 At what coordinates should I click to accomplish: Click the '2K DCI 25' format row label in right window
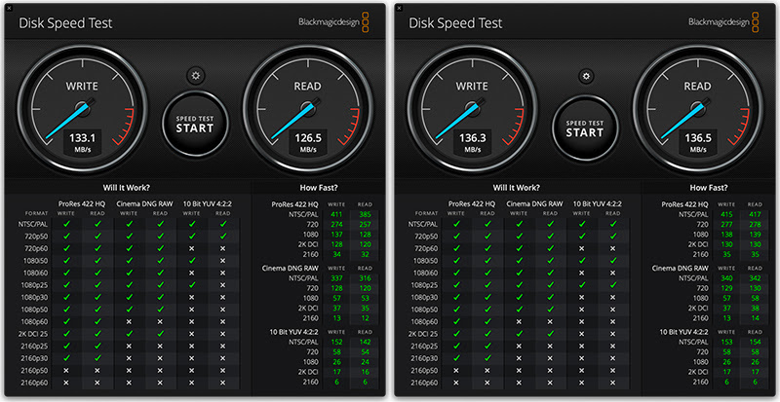pyautogui.click(x=423, y=334)
